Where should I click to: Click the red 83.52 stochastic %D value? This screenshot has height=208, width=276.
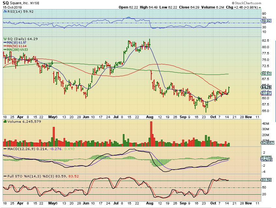tap(74, 176)
